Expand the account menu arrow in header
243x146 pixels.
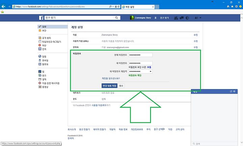(x=200, y=18)
